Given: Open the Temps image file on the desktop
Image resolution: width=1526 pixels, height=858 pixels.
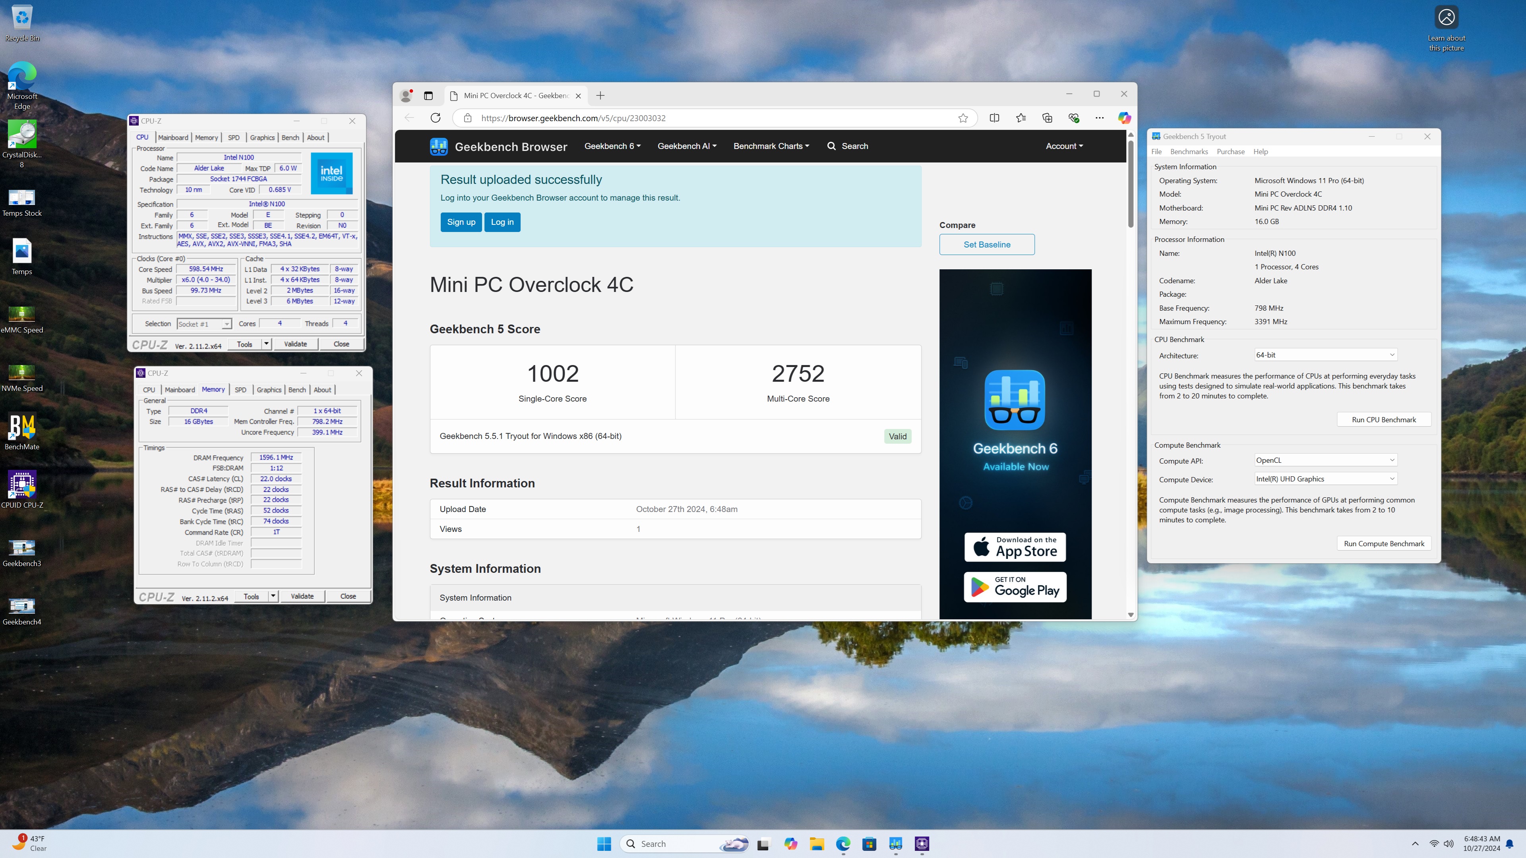Looking at the screenshot, I should coord(22,257).
